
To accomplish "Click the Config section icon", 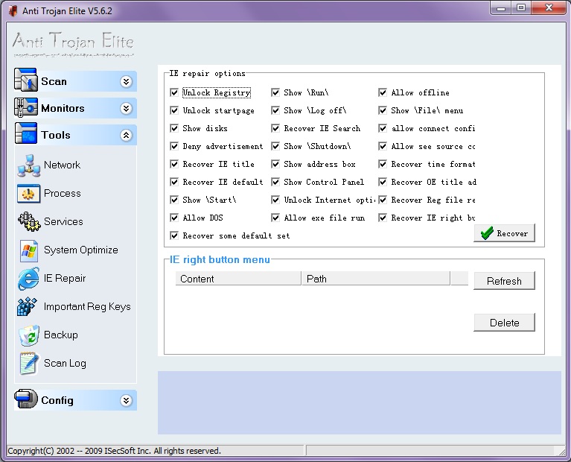I will 25,399.
